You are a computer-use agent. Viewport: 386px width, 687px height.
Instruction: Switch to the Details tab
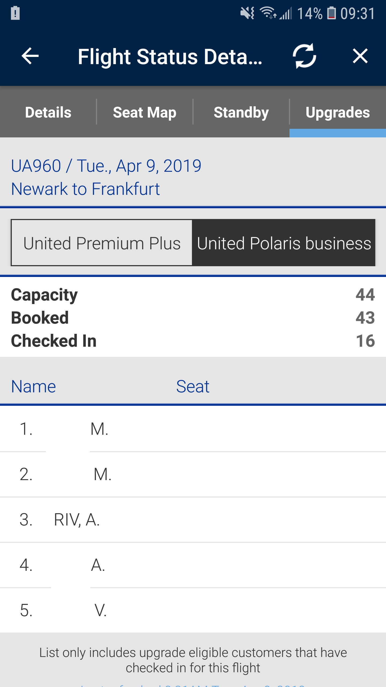pyautogui.click(x=48, y=112)
